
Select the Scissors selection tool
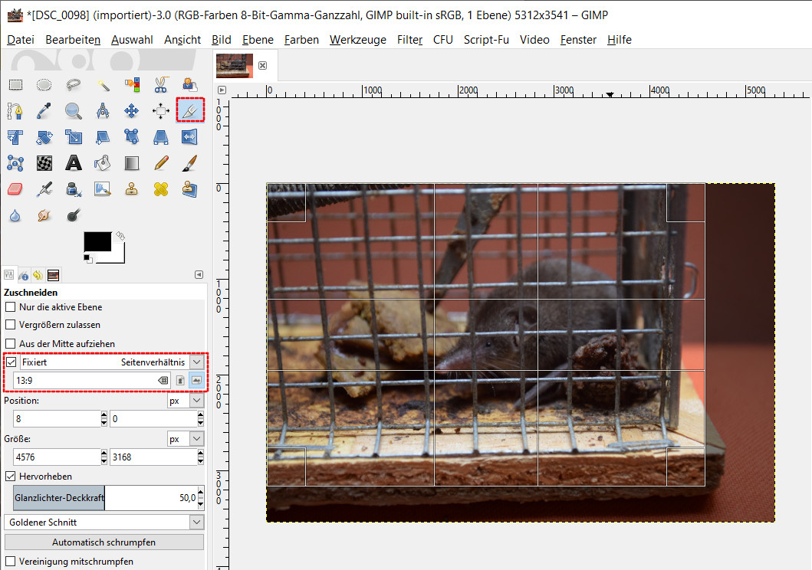(161, 85)
